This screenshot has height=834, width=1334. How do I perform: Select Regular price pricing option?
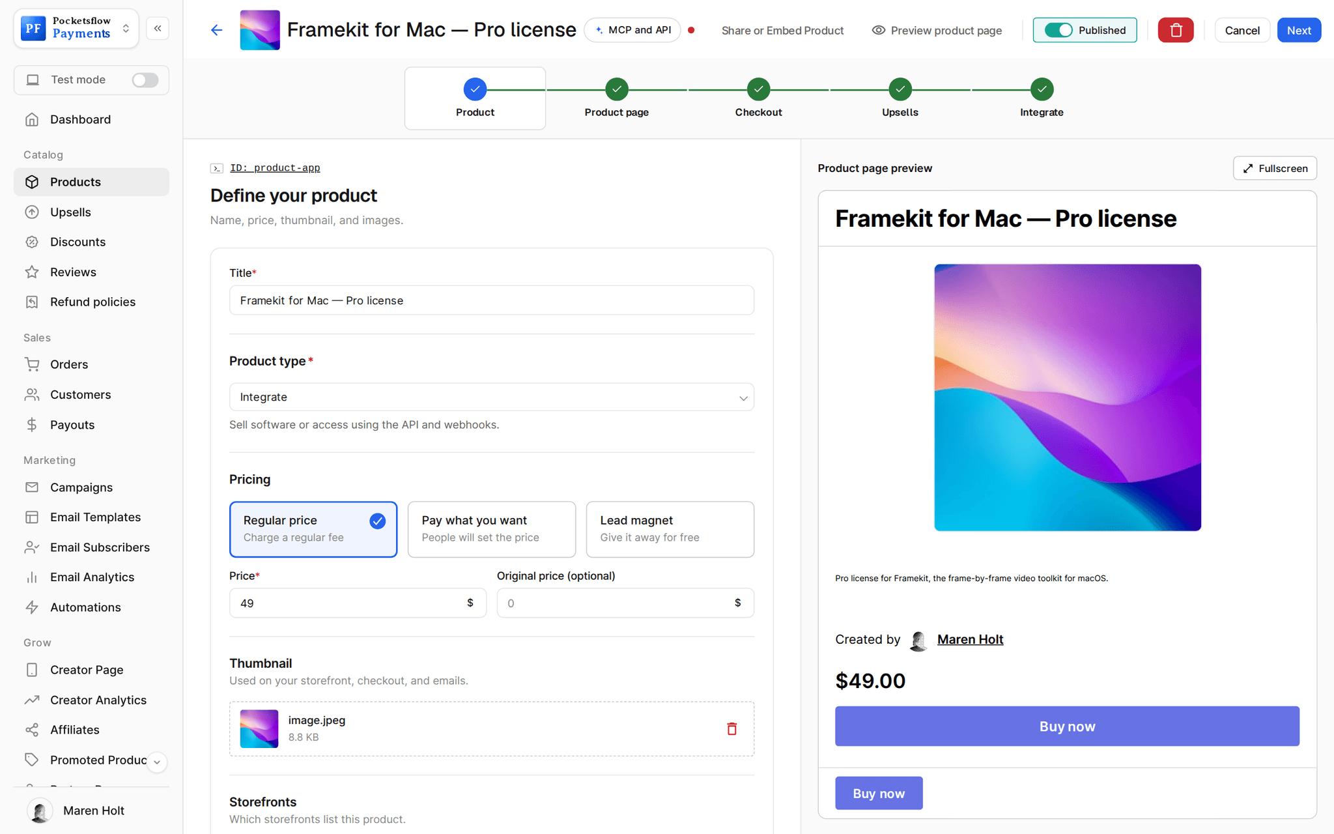pos(313,529)
